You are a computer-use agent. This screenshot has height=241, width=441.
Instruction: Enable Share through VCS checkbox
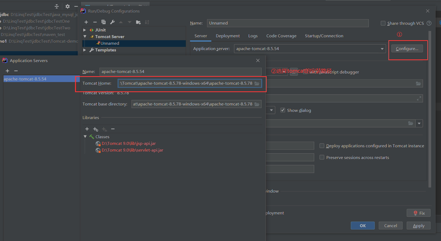tap(383, 23)
